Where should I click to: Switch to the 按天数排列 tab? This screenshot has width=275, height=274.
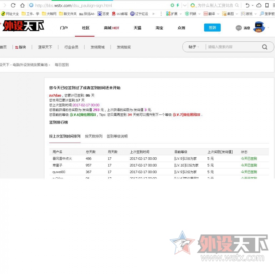(x=93, y=136)
